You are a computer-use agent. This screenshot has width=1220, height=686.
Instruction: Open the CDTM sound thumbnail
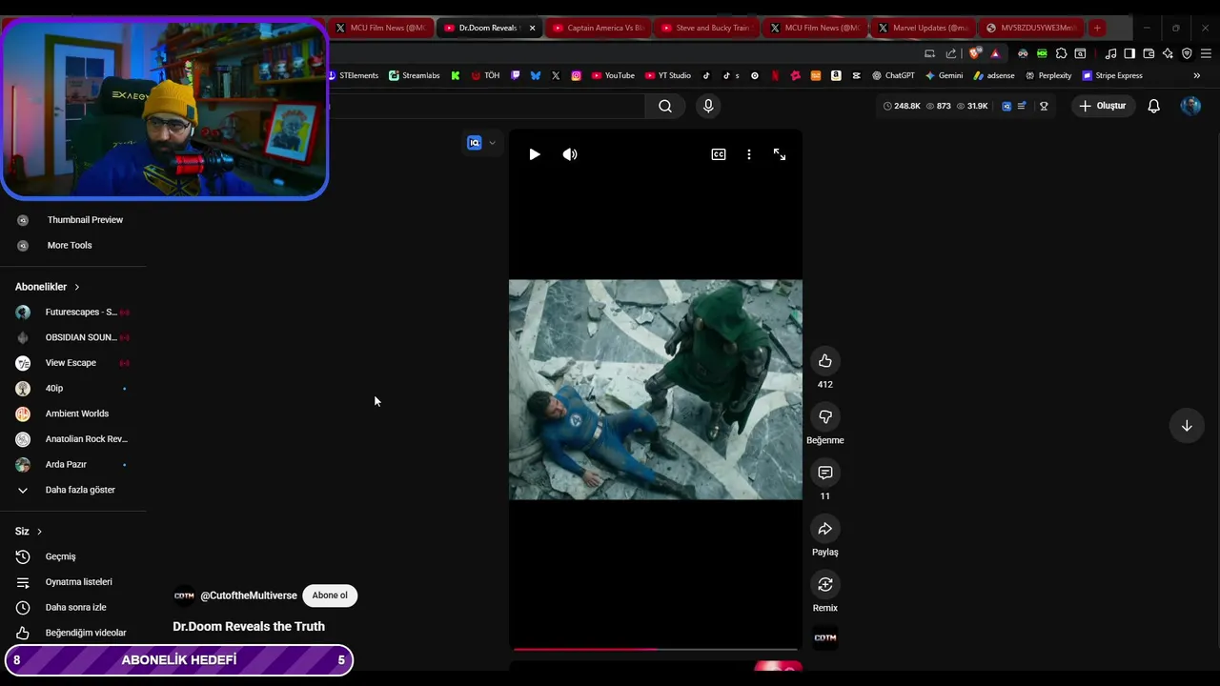[x=825, y=638]
